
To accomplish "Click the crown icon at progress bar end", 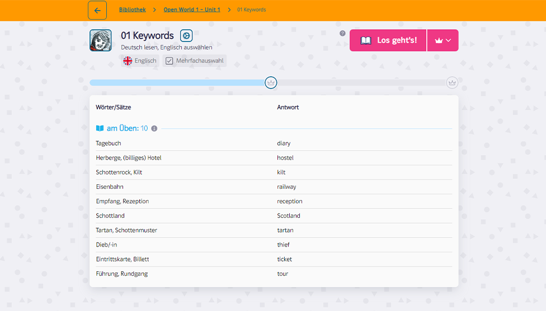I will tap(452, 82).
